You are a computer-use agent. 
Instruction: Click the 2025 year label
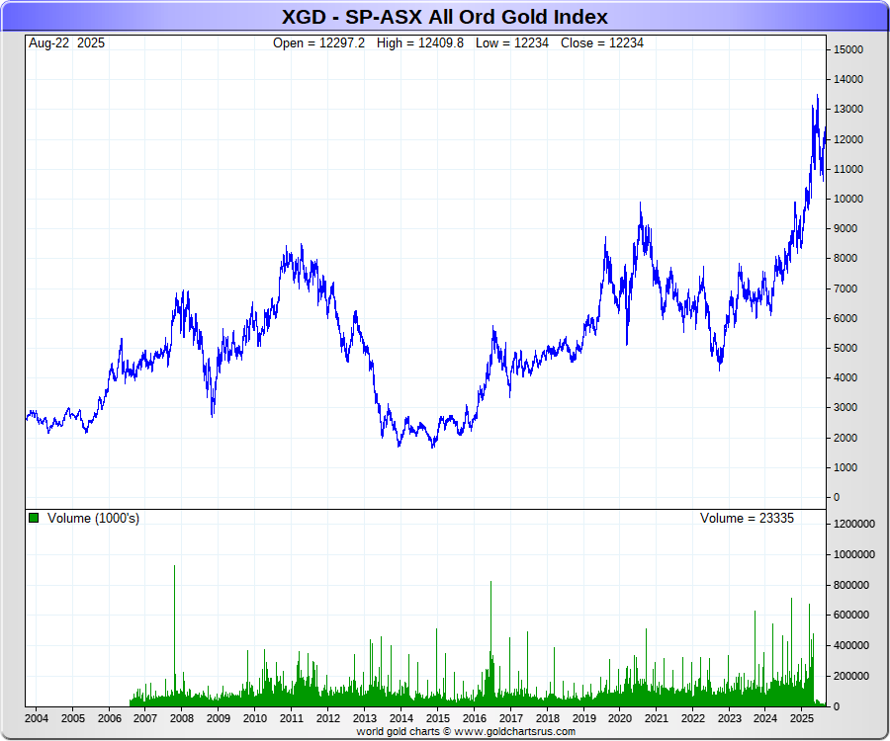pyautogui.click(x=802, y=718)
